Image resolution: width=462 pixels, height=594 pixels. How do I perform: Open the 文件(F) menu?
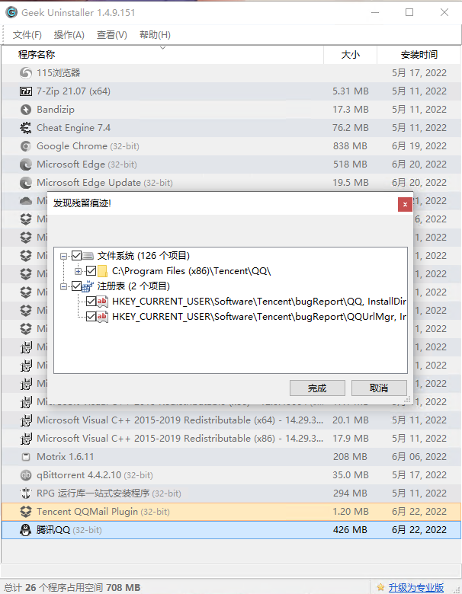[x=27, y=35]
